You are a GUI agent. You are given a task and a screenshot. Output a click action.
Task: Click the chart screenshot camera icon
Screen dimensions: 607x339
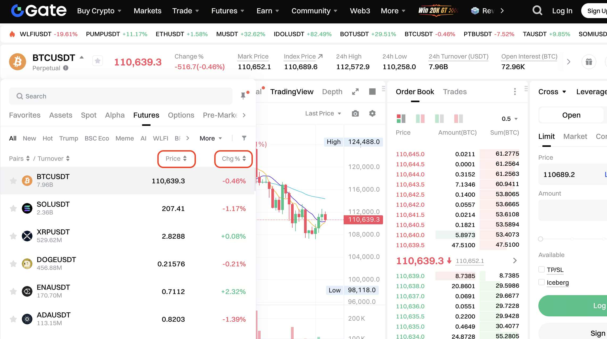pyautogui.click(x=355, y=114)
